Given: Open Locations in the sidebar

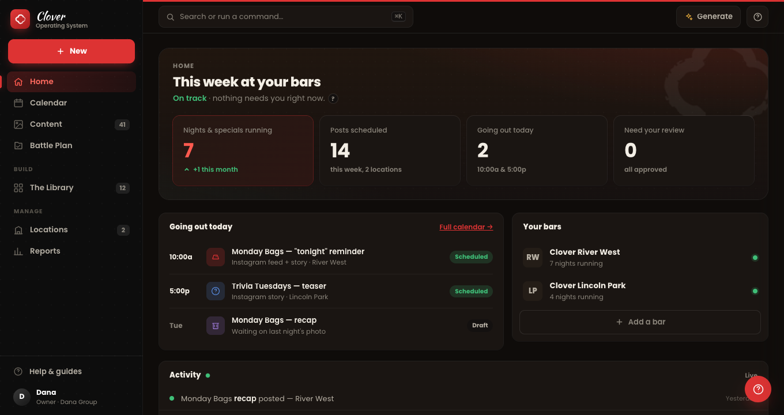Looking at the screenshot, I should (x=71, y=230).
